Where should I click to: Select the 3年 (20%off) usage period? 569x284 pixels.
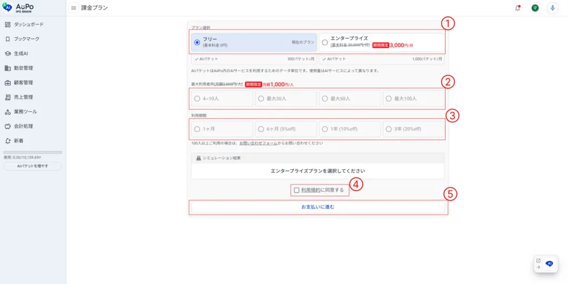(413, 129)
